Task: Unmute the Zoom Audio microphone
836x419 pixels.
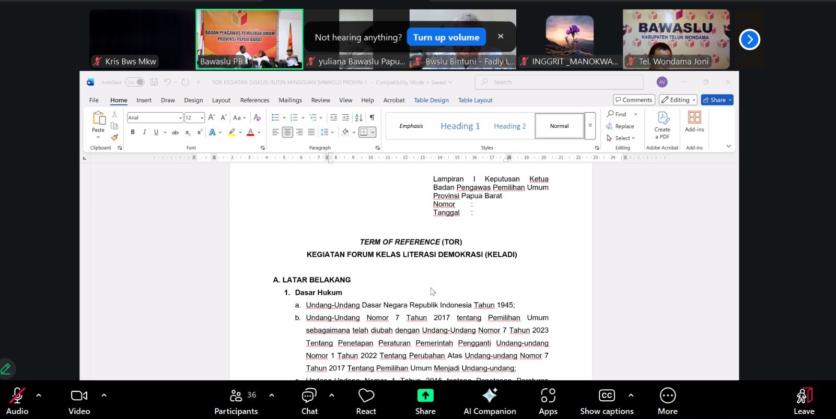Action: [x=17, y=402]
